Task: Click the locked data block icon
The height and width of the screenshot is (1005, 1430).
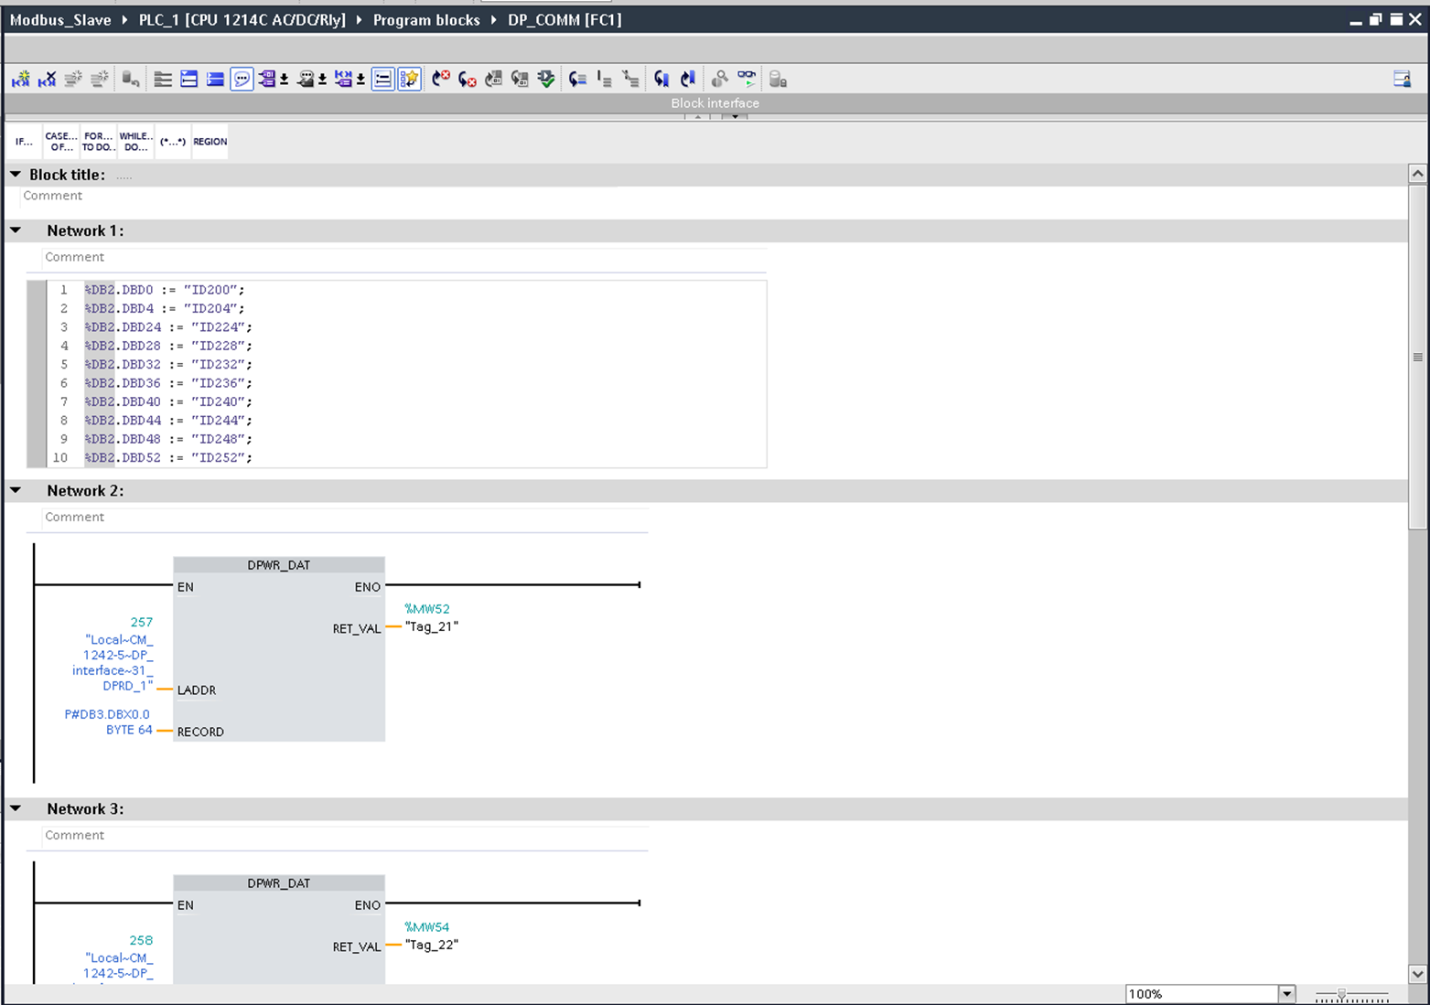Action: [x=778, y=80]
